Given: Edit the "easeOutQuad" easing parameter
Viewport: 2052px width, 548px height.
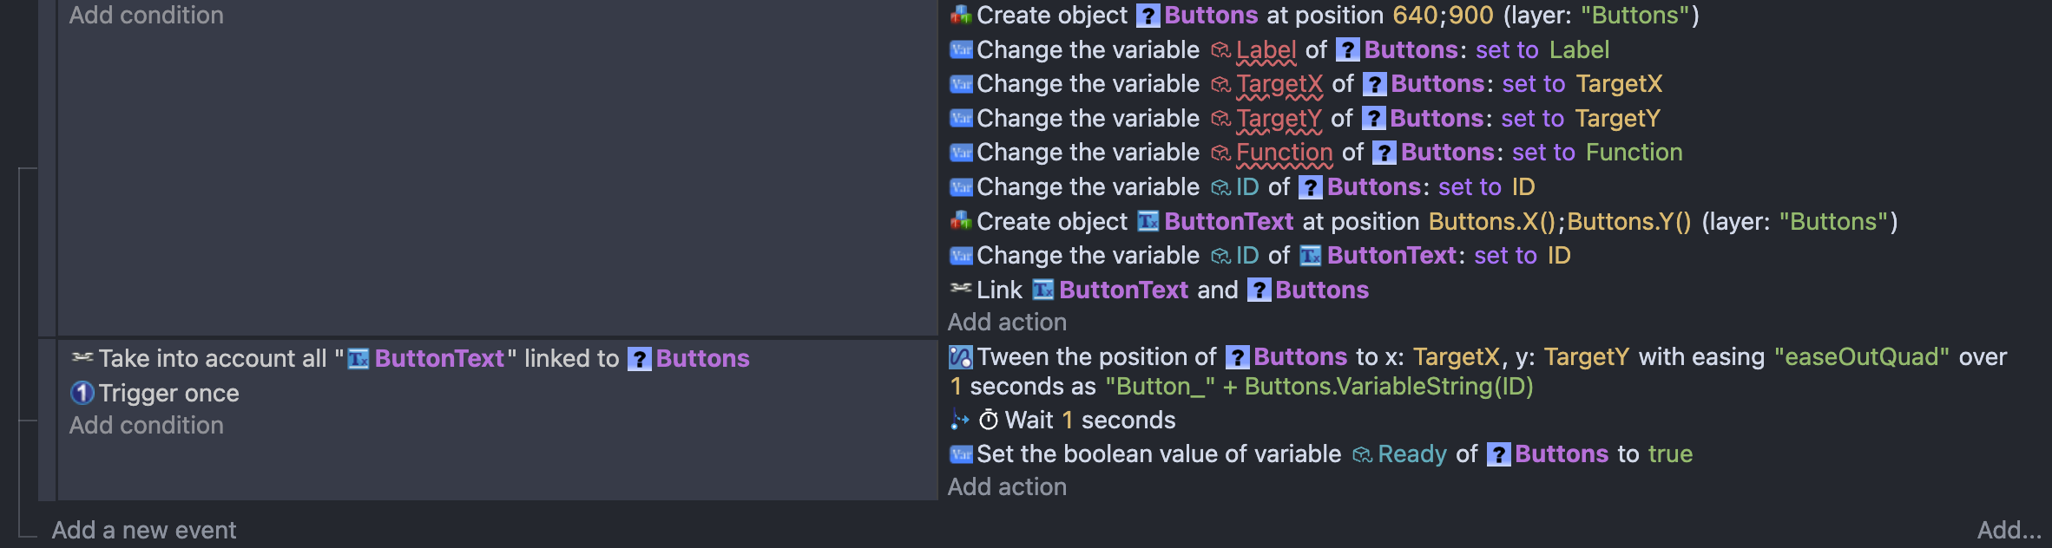Looking at the screenshot, I should coord(1861,357).
